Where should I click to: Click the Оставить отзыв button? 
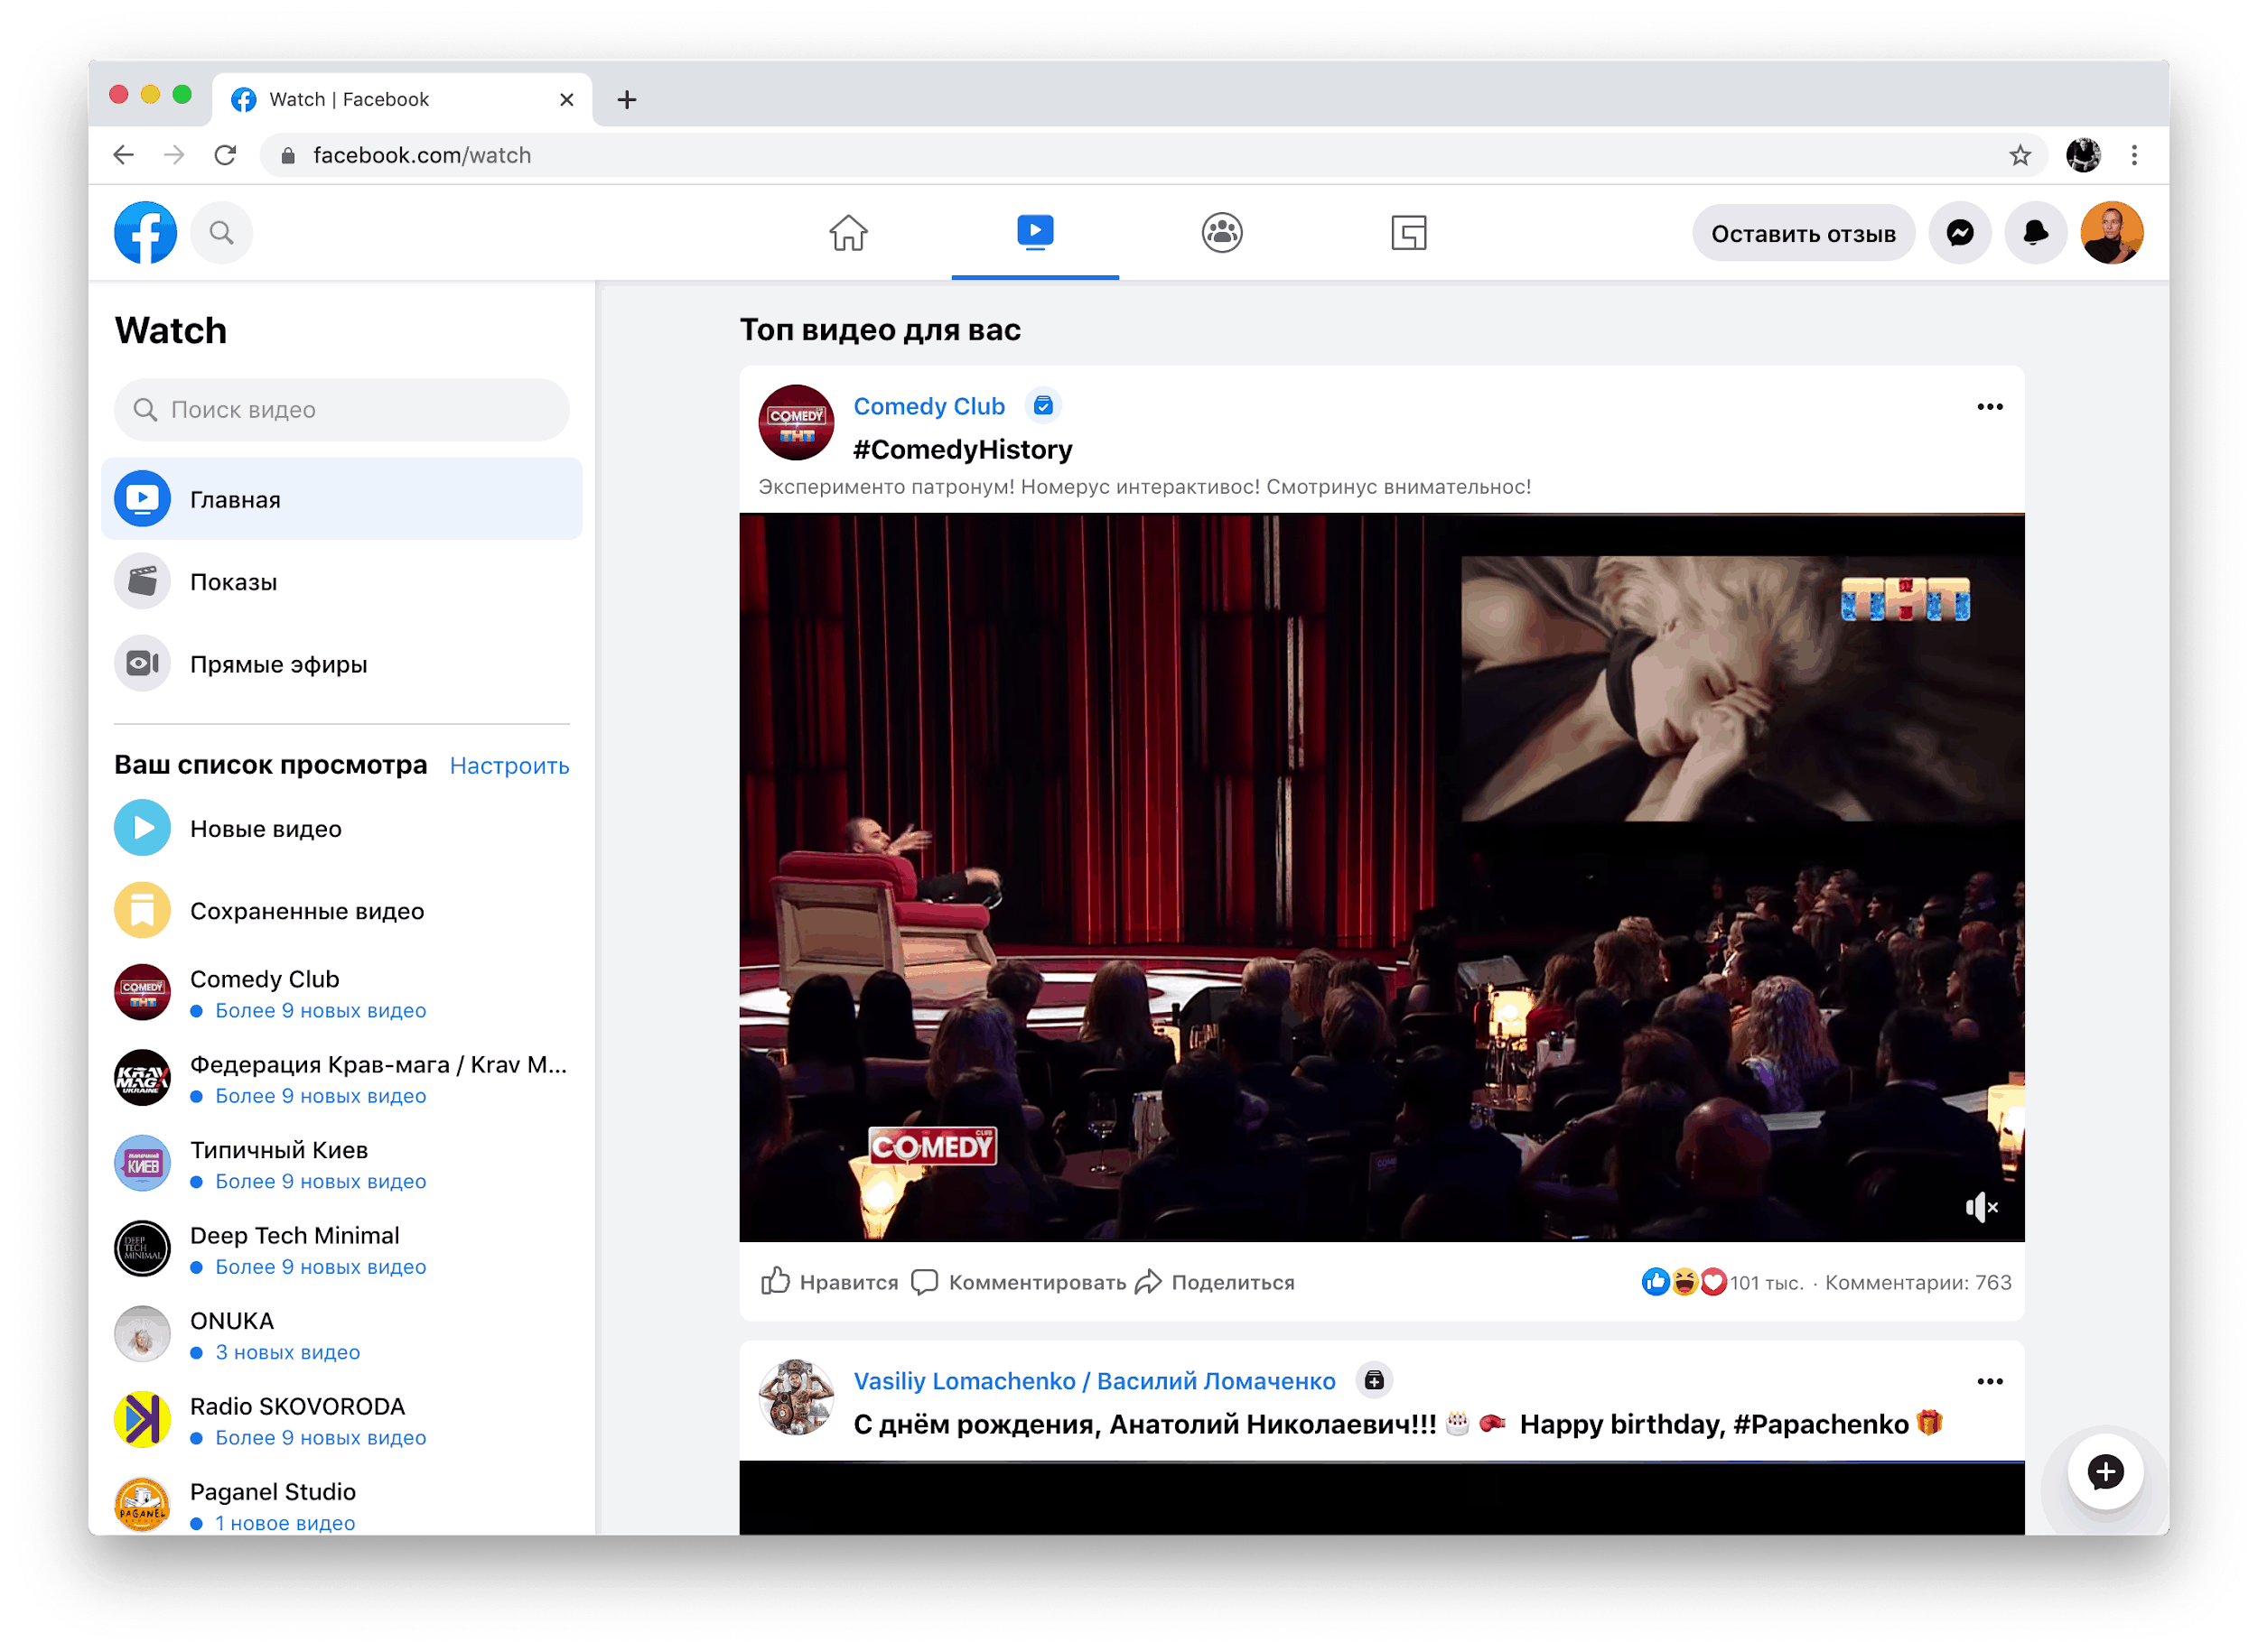tap(1803, 233)
